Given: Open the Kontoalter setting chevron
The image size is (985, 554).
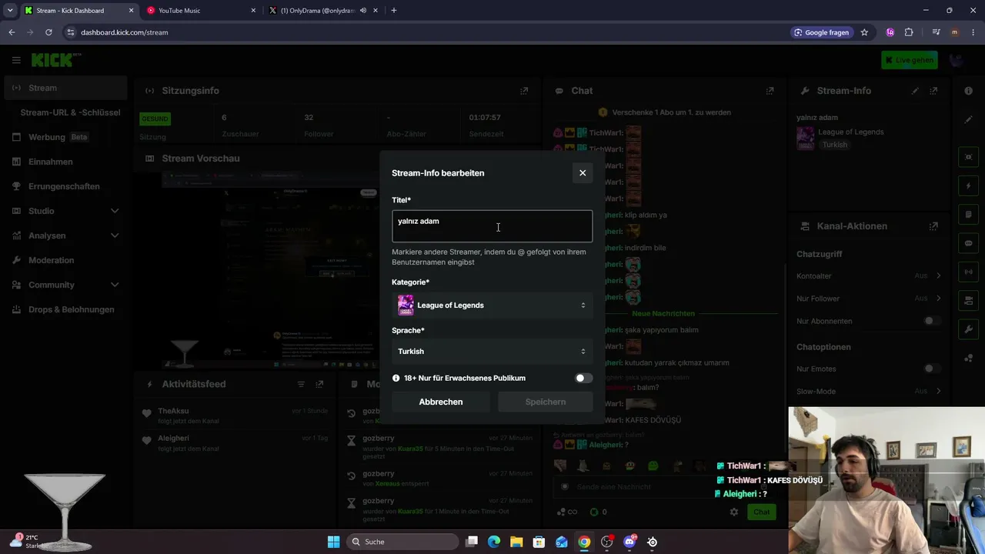Looking at the screenshot, I should click(x=938, y=275).
